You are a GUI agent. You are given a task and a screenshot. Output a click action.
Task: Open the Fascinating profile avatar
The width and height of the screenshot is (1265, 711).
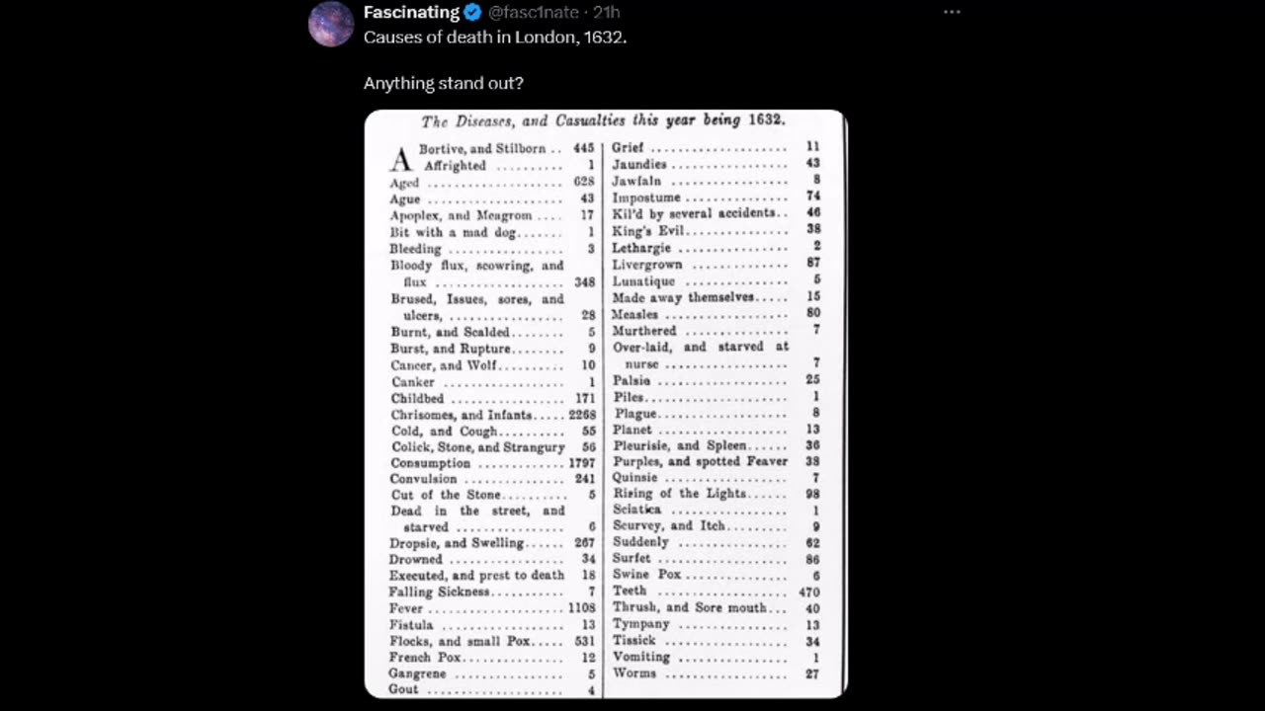[331, 25]
